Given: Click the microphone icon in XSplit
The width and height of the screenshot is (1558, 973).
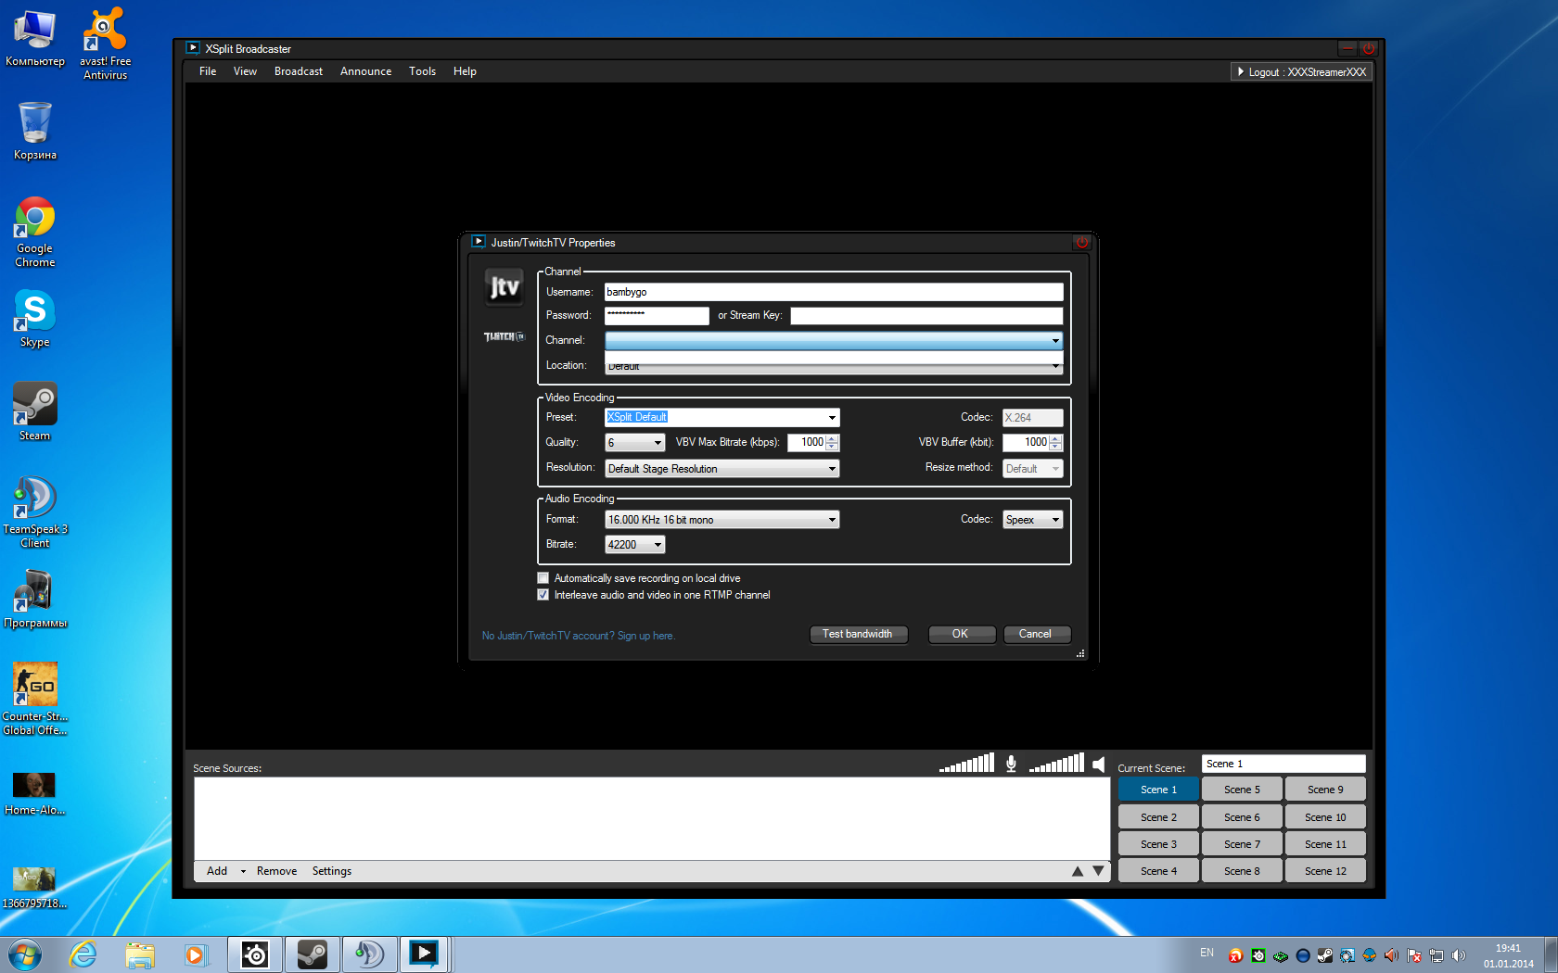Looking at the screenshot, I should (1011, 764).
